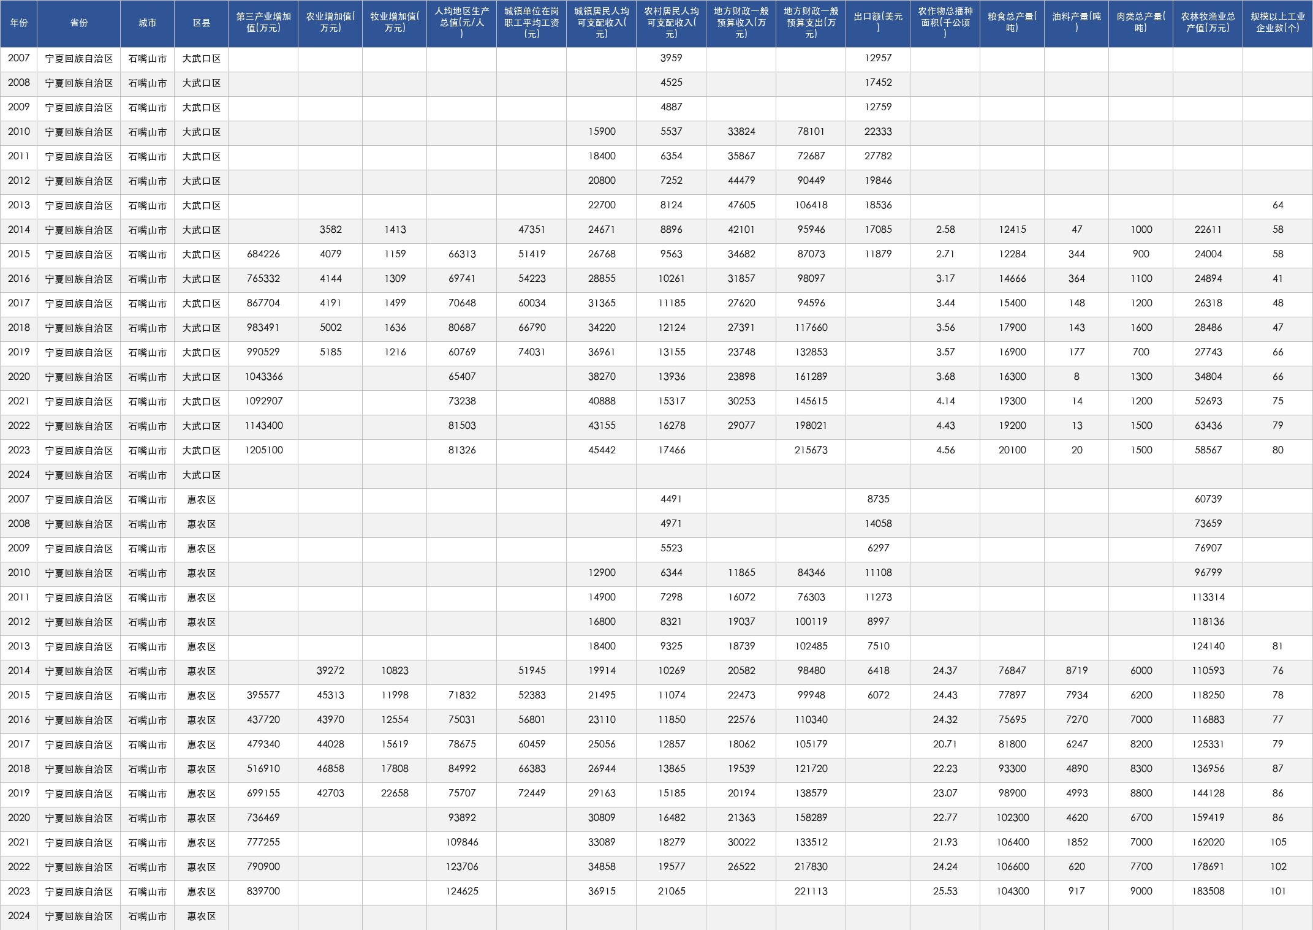Screen dimensions: 1313x930
Task: Click the cell with value 60739
Action: pos(1208,499)
